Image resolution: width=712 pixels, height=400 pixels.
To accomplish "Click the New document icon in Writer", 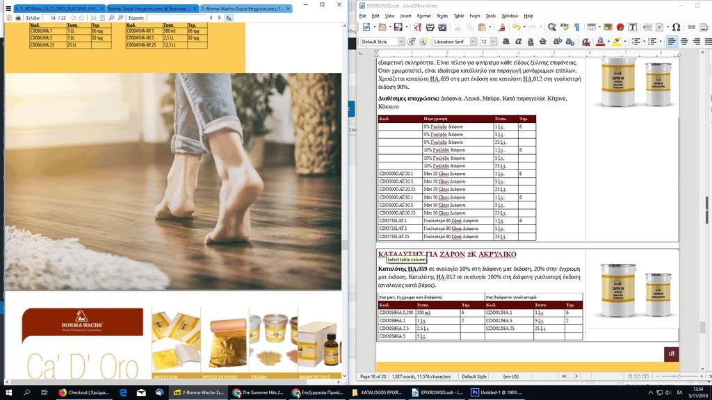I will click(366, 28).
